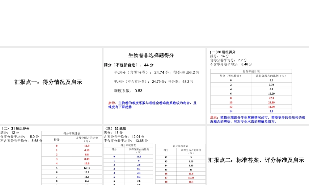Viewport: 309px width, 185px height.
Task: Click the red cell value 22.89
Action: point(271,102)
